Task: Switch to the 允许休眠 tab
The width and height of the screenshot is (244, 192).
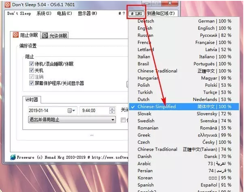Action: tap(55, 36)
